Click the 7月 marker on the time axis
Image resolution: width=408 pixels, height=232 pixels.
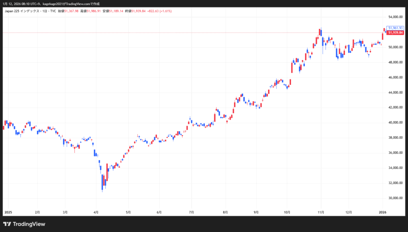pyautogui.click(x=191, y=213)
